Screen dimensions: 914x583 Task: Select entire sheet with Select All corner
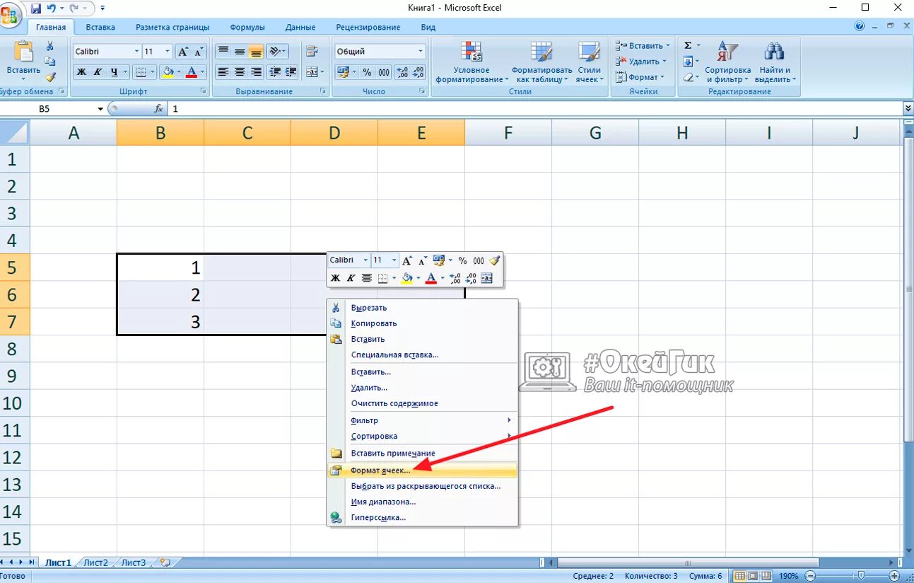(x=14, y=132)
